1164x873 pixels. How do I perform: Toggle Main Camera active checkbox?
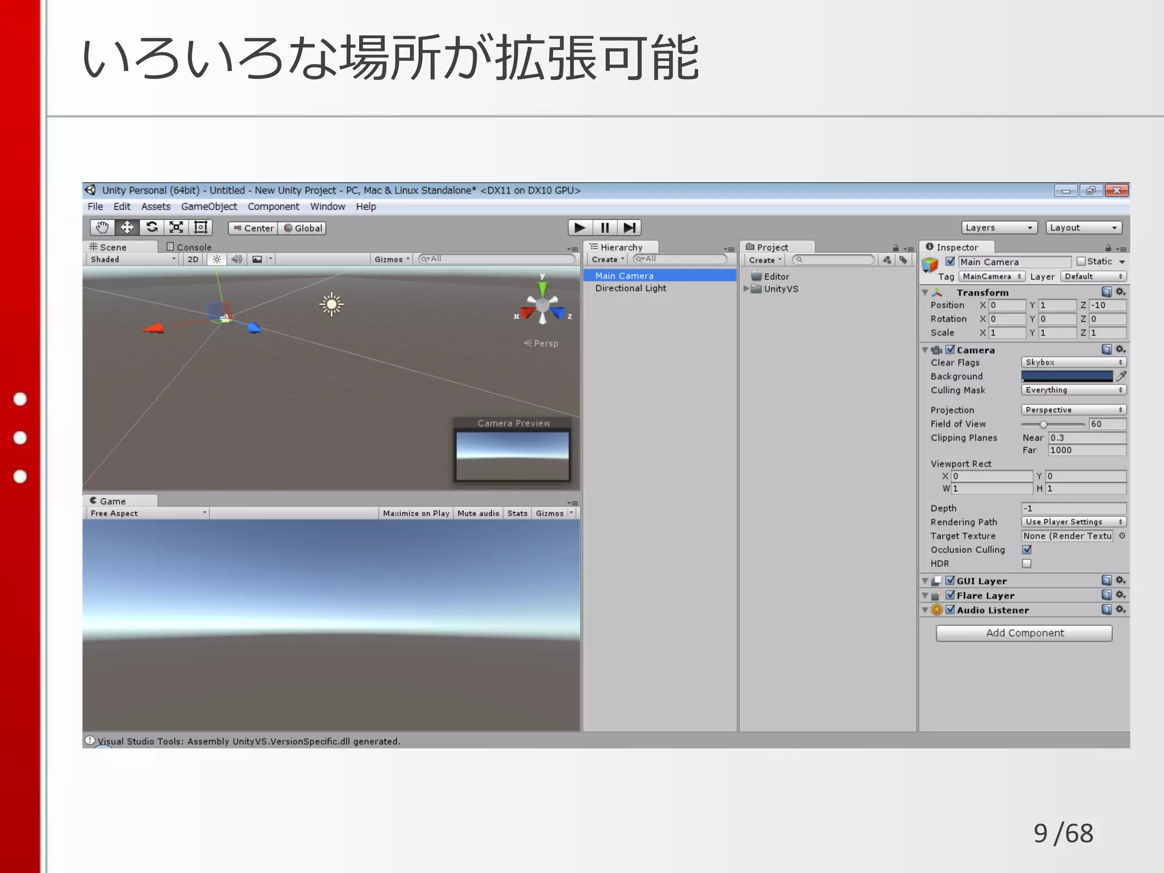coord(950,261)
